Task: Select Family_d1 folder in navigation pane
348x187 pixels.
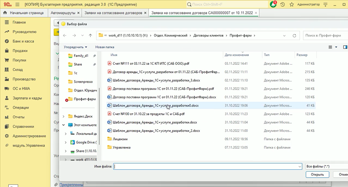Action: point(81,56)
